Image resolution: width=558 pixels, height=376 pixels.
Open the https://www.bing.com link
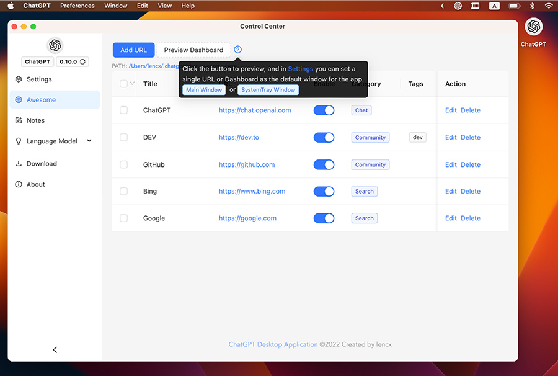click(252, 191)
